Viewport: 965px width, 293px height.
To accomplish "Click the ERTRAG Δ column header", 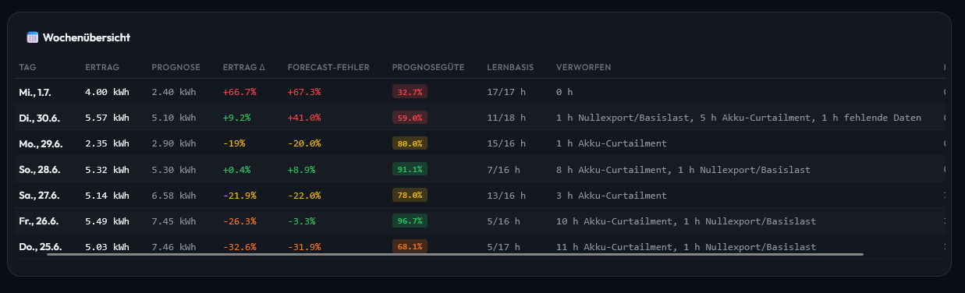I will click(243, 67).
